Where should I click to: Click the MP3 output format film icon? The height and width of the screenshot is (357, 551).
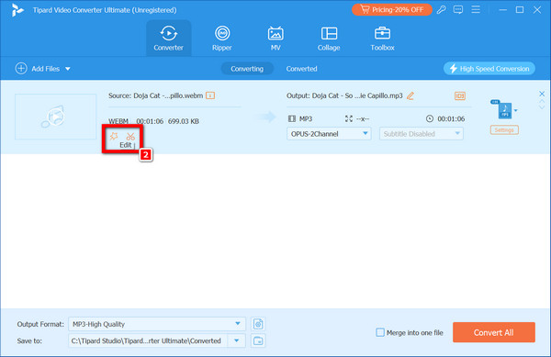[x=292, y=119]
